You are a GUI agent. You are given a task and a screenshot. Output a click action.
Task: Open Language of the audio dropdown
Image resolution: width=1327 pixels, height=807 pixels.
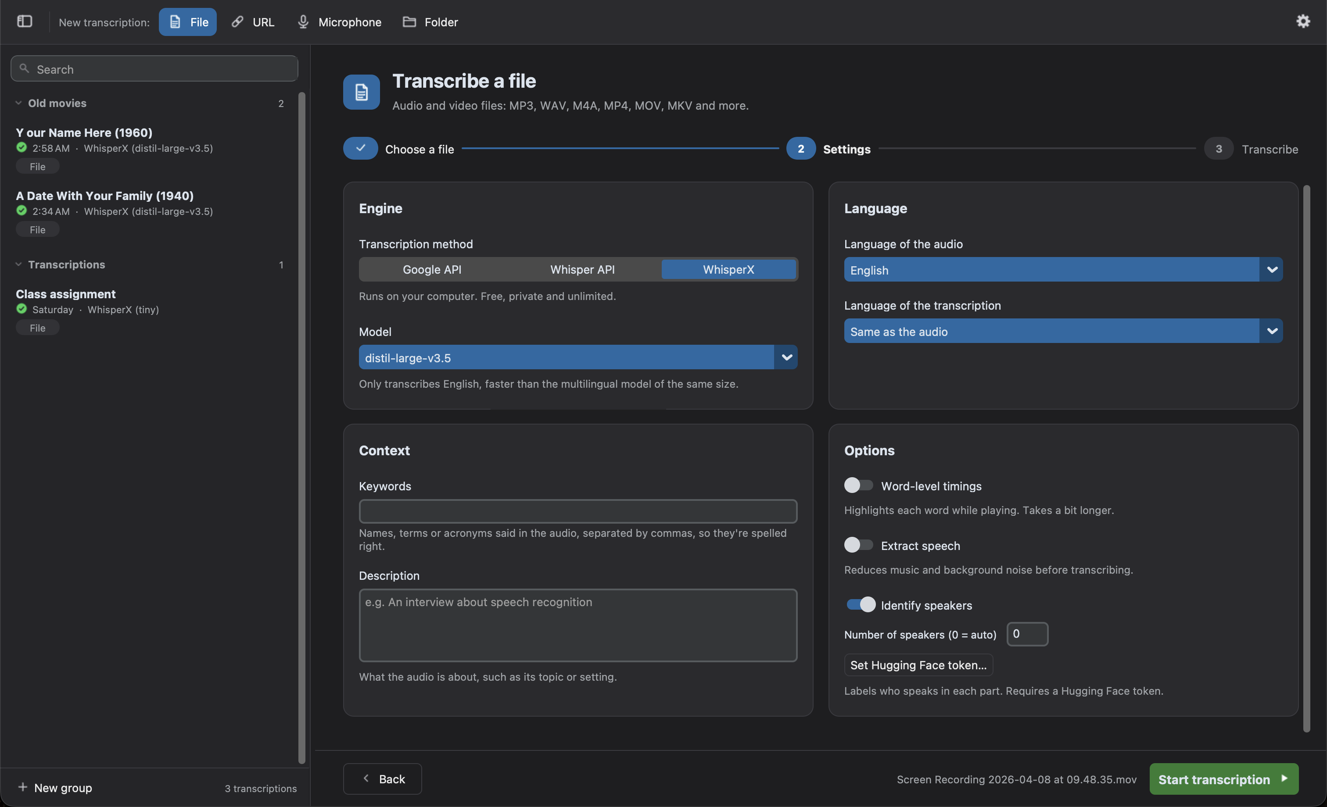[x=1063, y=270]
